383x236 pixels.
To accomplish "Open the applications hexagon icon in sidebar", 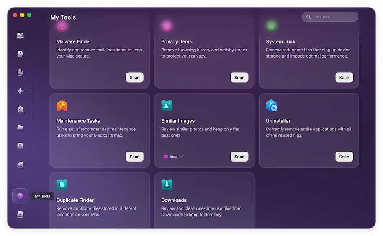I will 20,109.
